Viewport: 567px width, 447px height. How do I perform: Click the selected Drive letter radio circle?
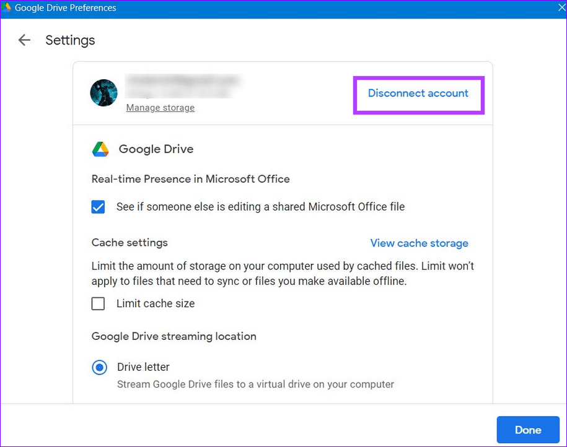[99, 367]
